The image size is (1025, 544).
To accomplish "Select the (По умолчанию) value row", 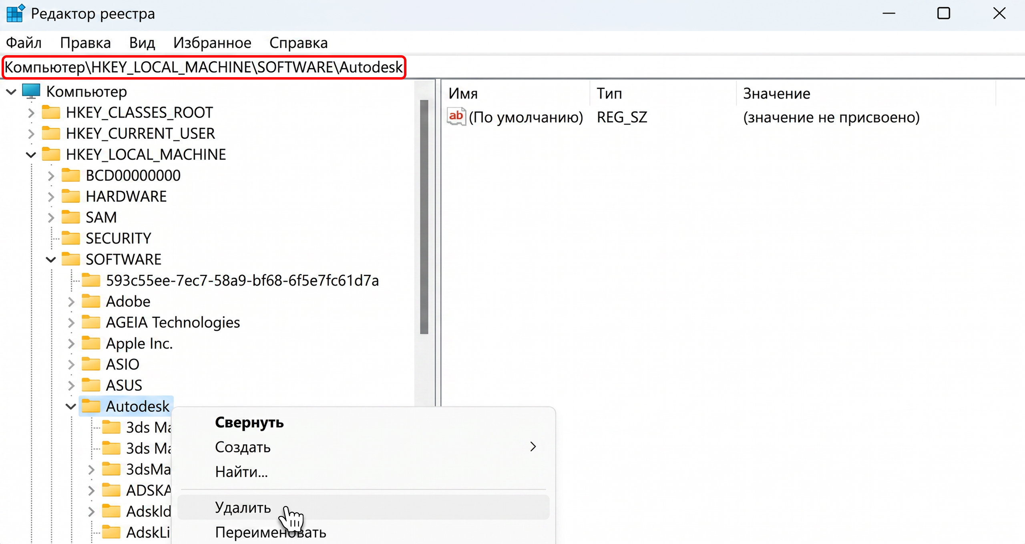I will click(525, 117).
